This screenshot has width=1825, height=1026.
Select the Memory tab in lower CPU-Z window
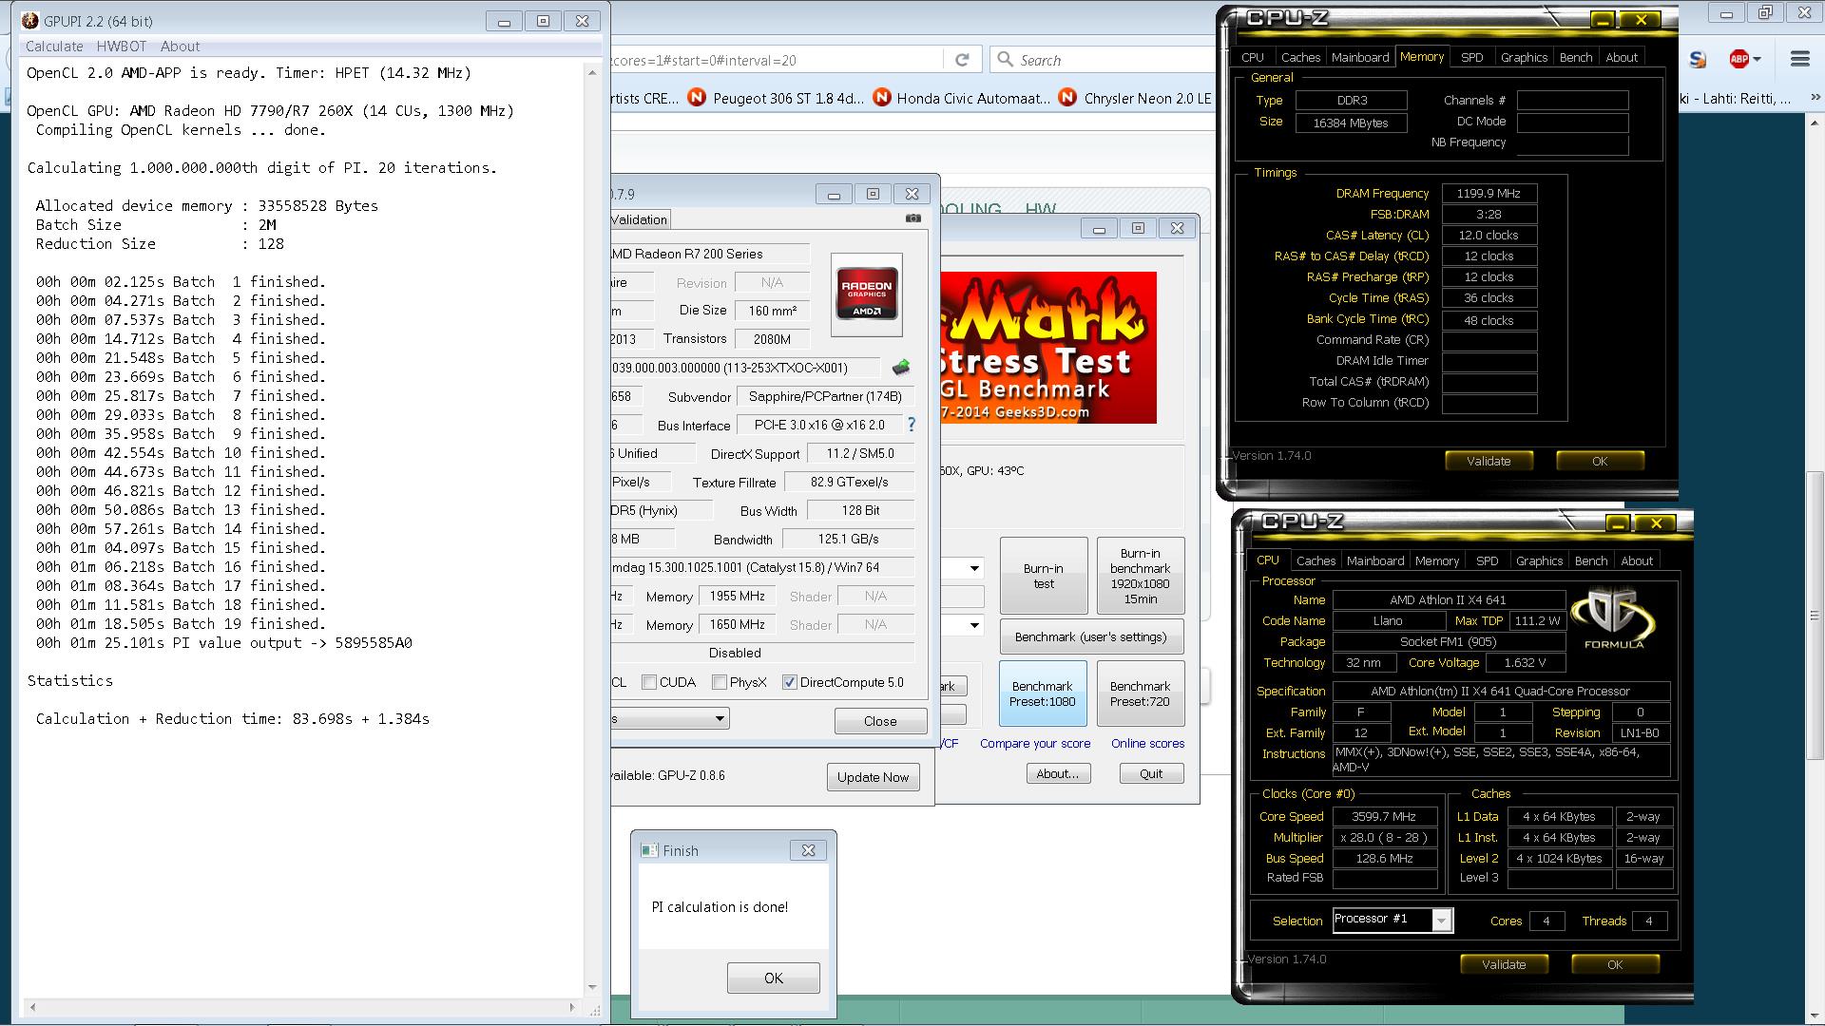(1437, 560)
